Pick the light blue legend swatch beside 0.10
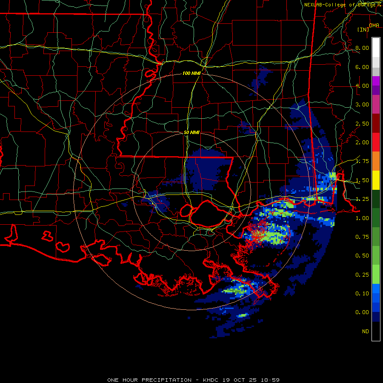This screenshot has height=383, width=383. click(x=376, y=289)
